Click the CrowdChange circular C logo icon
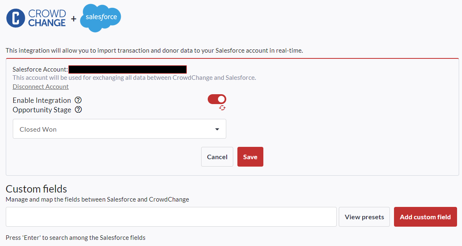The width and height of the screenshot is (462, 246). pyautogui.click(x=16, y=19)
